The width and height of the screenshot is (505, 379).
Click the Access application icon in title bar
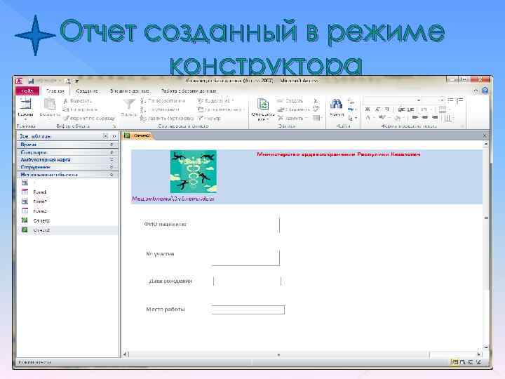coord(20,81)
